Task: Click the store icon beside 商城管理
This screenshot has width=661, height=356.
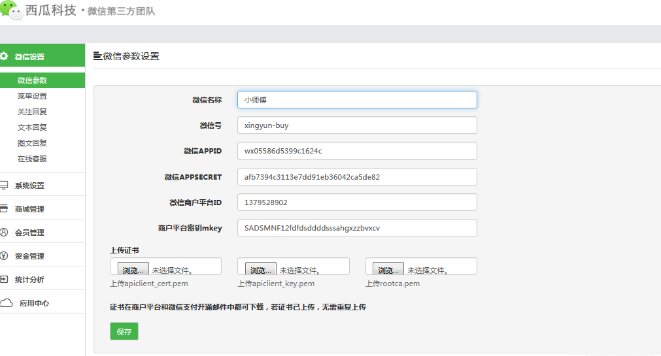Action: click(5, 209)
